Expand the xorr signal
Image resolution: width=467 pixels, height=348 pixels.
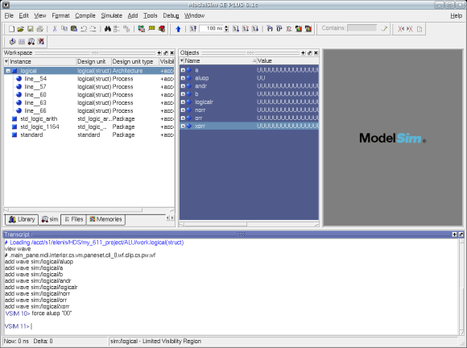[183, 126]
